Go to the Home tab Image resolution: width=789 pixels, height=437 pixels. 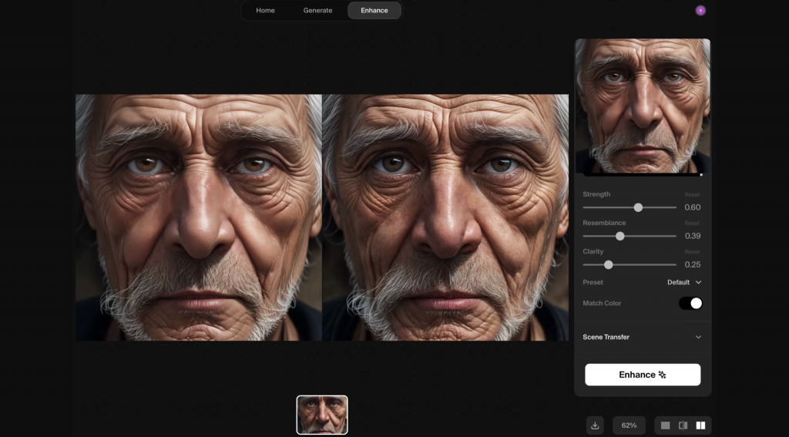point(265,11)
